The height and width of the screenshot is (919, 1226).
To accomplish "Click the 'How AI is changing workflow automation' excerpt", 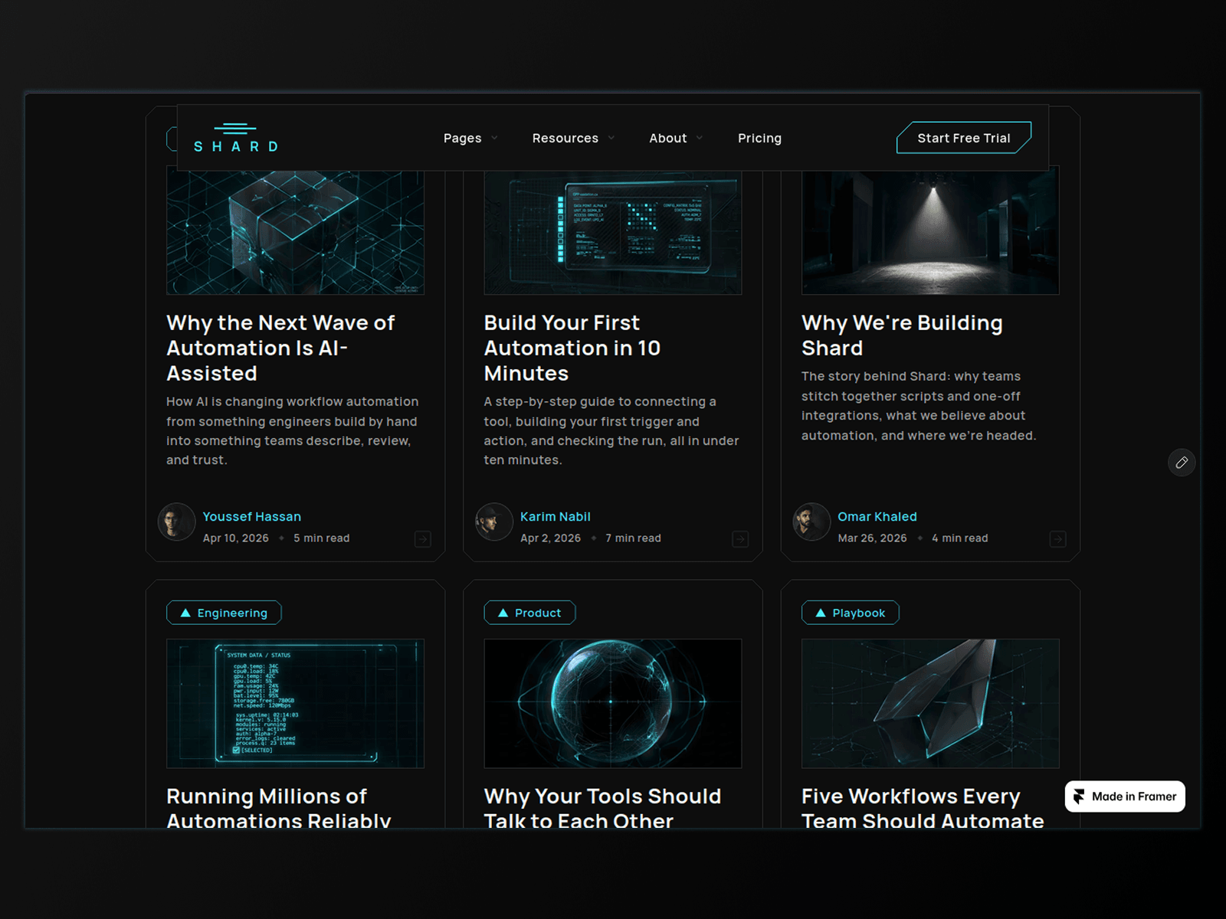I will 293,430.
